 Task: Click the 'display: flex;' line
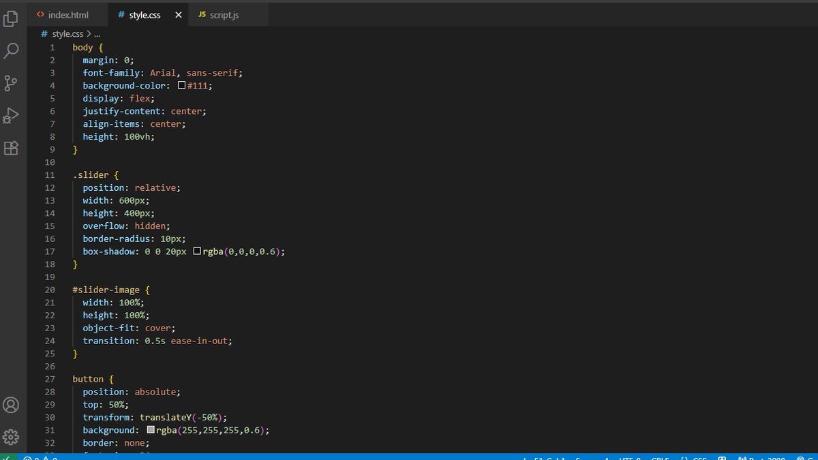pyautogui.click(x=119, y=98)
